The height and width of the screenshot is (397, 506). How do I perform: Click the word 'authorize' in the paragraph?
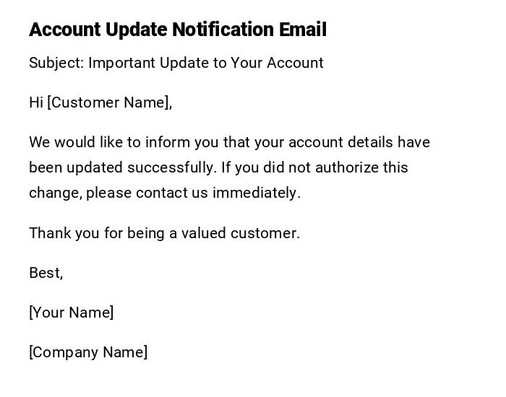348,167
